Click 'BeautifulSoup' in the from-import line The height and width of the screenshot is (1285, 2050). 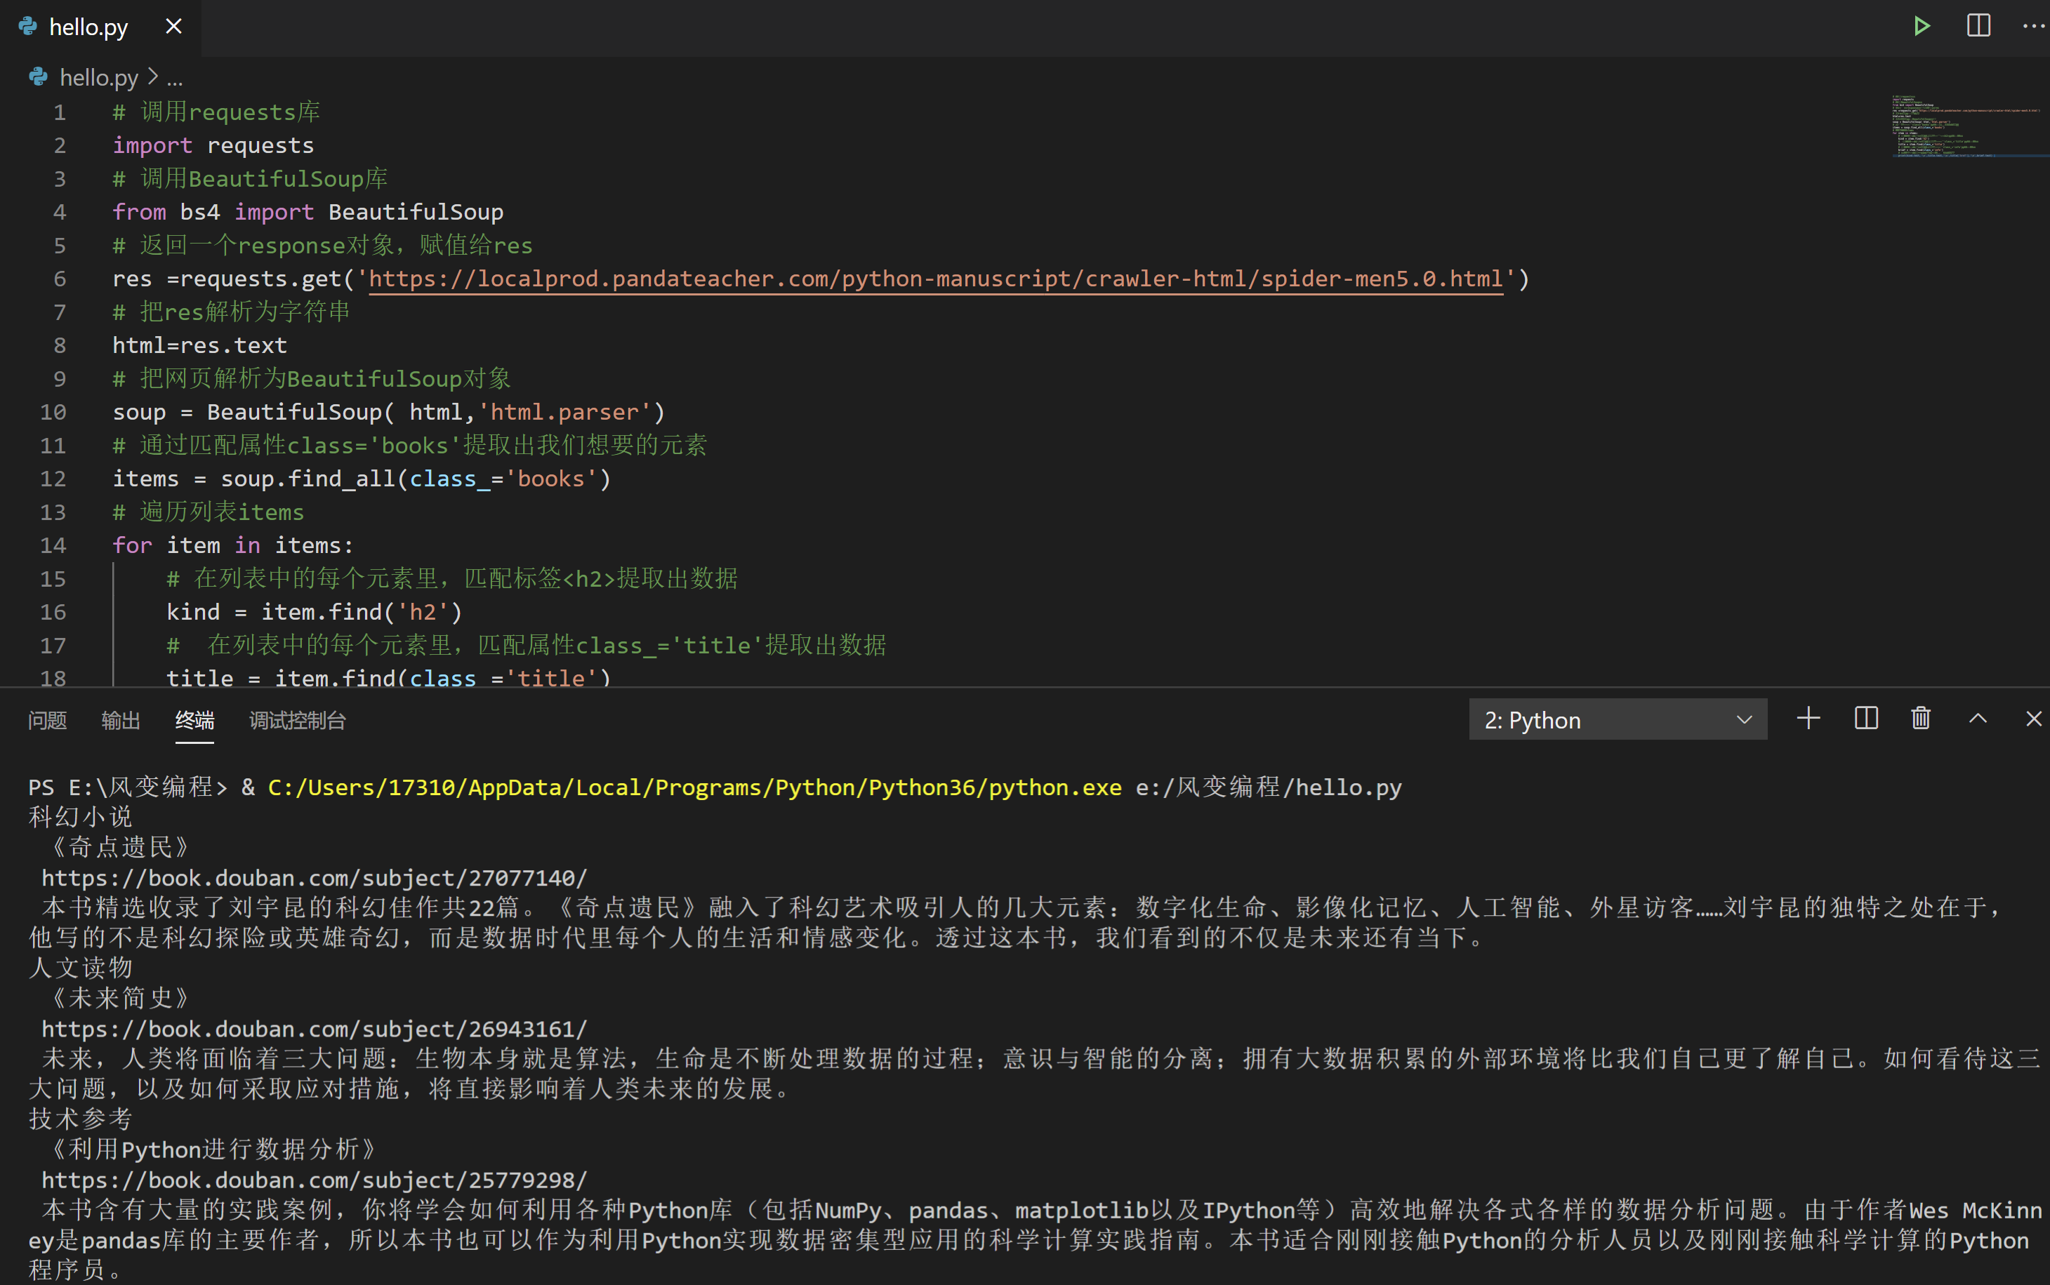pyautogui.click(x=416, y=213)
